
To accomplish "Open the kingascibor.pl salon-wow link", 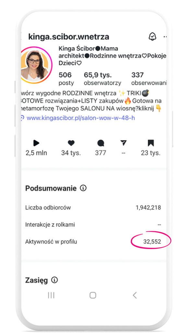I will 81,118.
